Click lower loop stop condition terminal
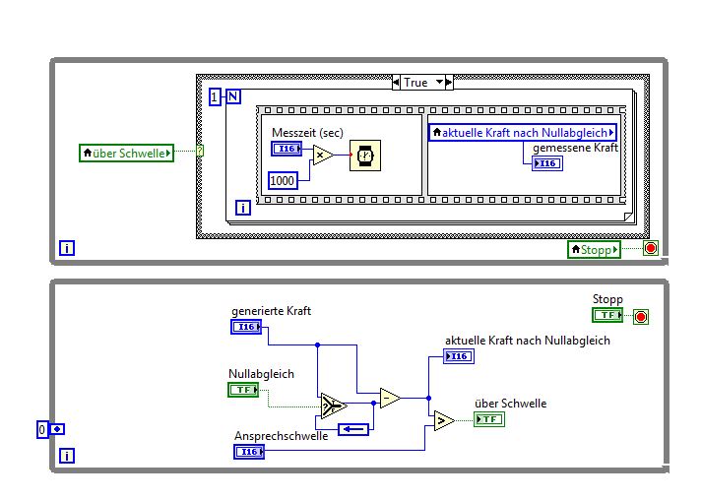Screen dimensions: 702x500 click(x=641, y=317)
